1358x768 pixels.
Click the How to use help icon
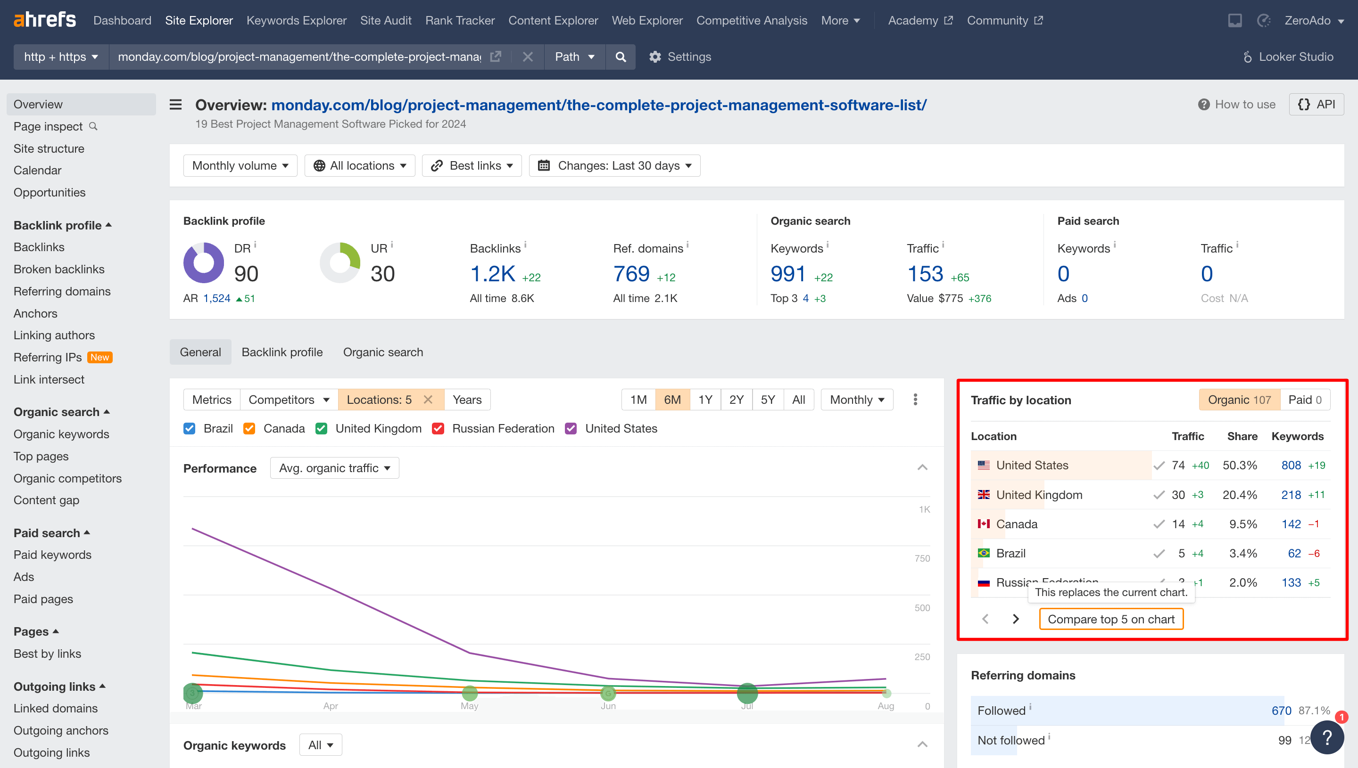tap(1203, 105)
